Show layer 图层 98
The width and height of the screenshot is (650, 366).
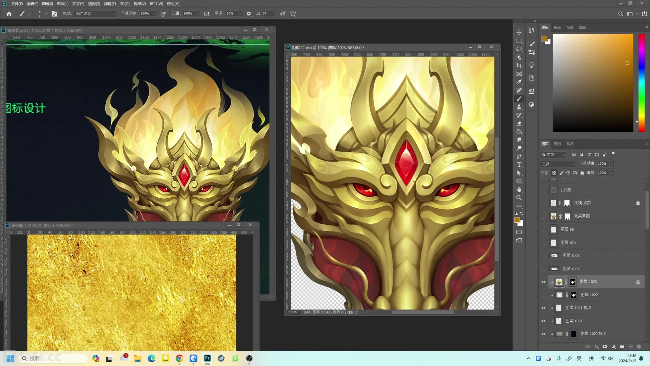(543, 230)
